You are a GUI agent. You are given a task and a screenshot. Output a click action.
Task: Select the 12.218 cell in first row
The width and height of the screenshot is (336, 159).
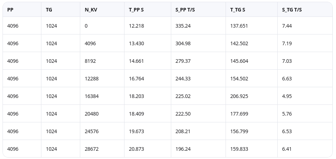pos(136,26)
